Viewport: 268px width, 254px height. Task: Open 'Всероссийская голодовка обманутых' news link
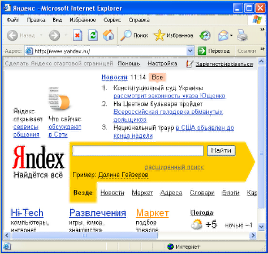(168, 112)
